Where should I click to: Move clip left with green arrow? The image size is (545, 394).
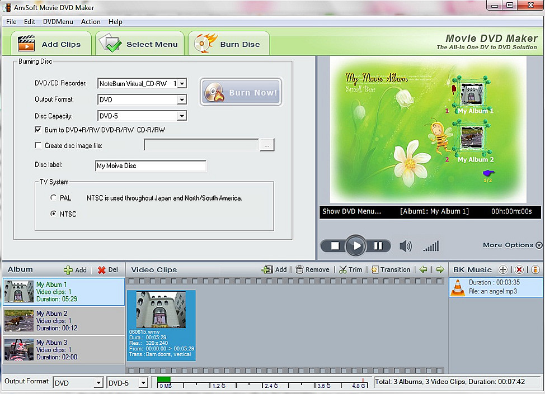point(423,269)
